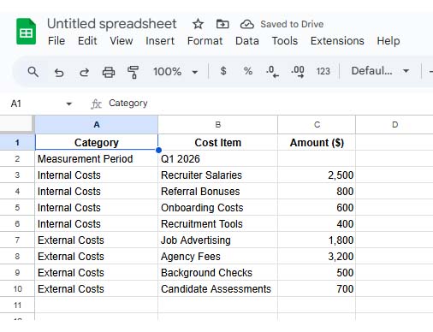Format as currency with dollar icon
Viewport: 433px width, 332px height.
[x=223, y=71]
